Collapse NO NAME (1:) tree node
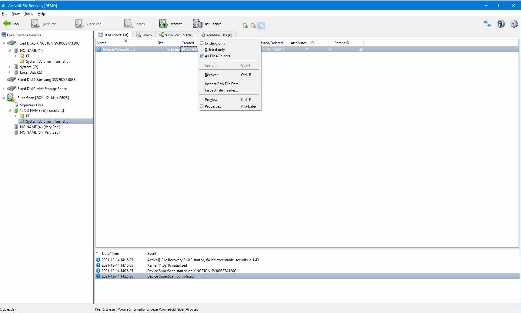 pyautogui.click(x=10, y=51)
